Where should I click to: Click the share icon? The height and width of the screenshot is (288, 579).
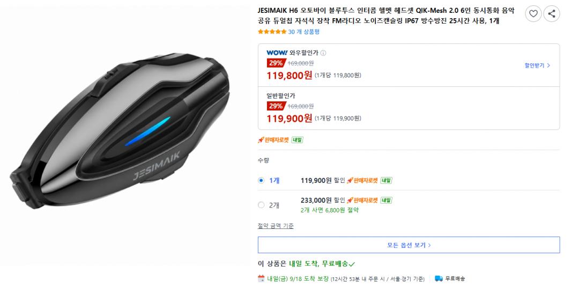tap(551, 14)
